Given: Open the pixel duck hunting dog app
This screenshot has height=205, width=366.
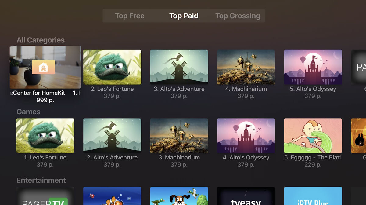Looking at the screenshot, I should click(x=179, y=196).
